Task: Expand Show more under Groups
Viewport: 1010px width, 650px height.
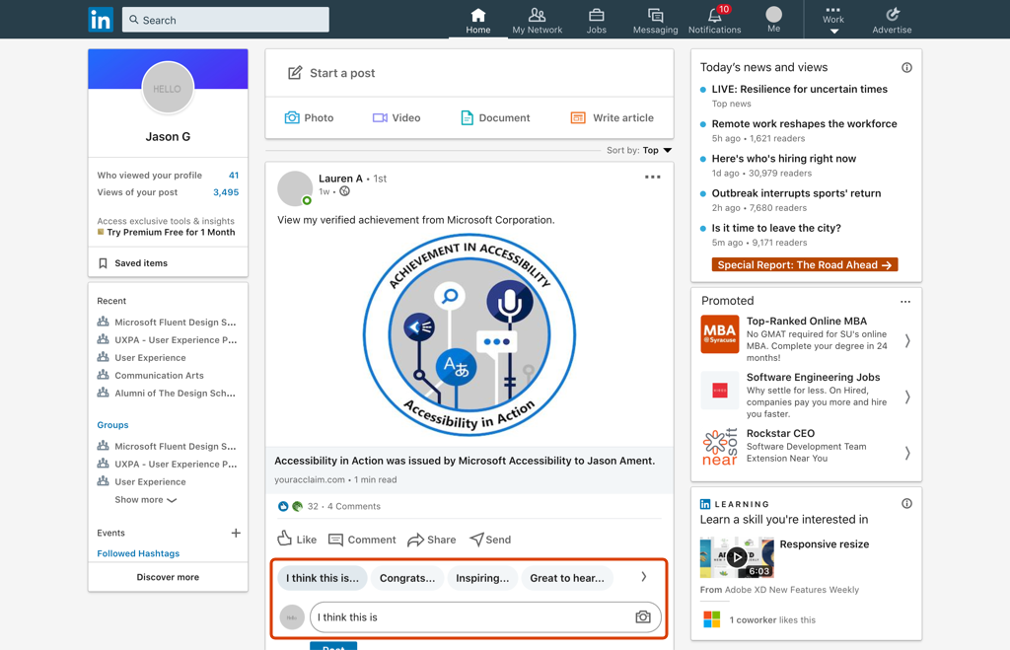Action: (x=146, y=500)
